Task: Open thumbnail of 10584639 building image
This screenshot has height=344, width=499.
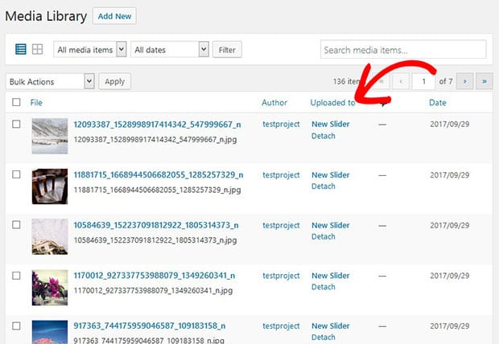Action: click(50, 237)
